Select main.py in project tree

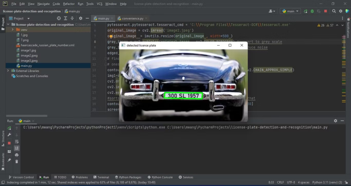(26, 66)
